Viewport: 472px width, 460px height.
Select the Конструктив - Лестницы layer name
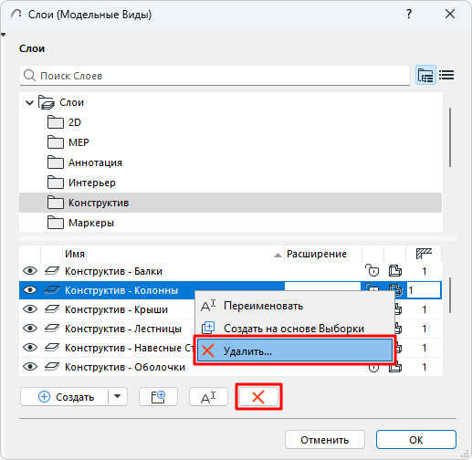(123, 329)
